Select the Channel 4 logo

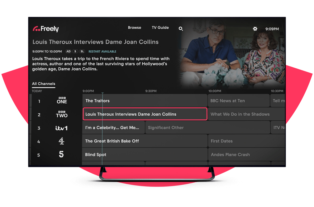coord(61,141)
